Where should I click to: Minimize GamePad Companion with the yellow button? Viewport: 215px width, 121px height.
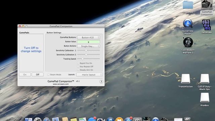click(x=23, y=26)
